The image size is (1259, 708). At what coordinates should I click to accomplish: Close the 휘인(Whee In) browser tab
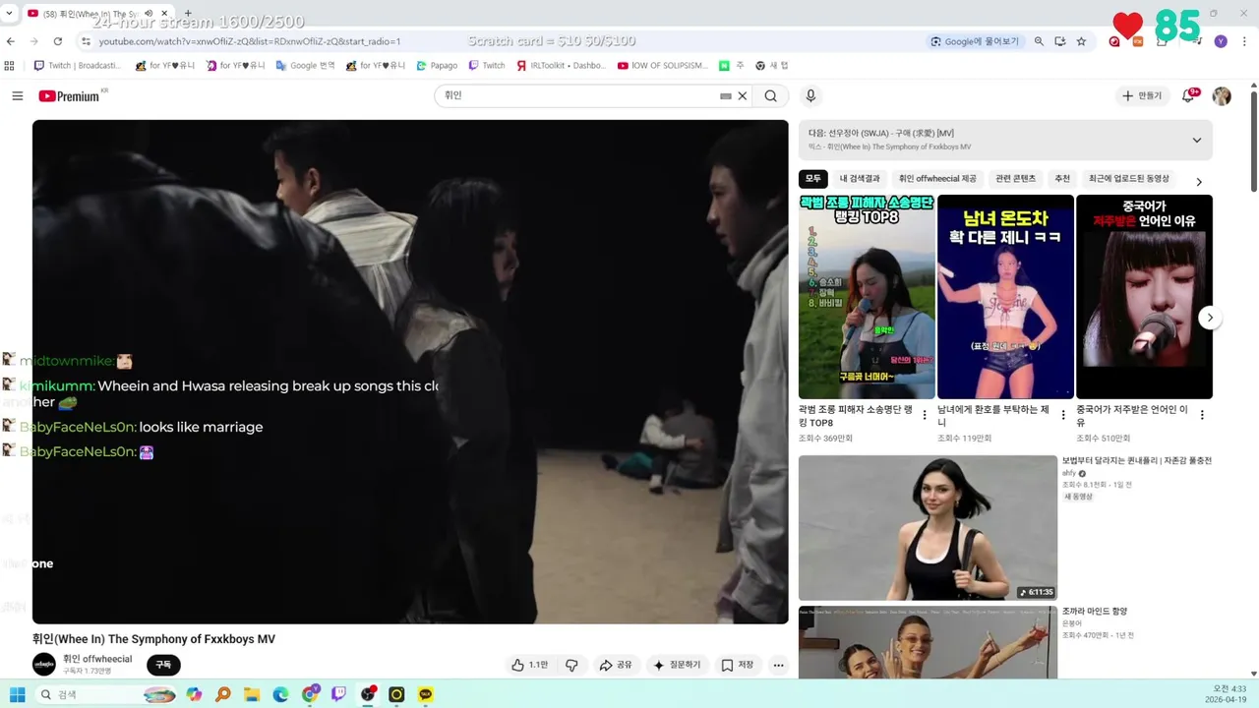tap(164, 13)
